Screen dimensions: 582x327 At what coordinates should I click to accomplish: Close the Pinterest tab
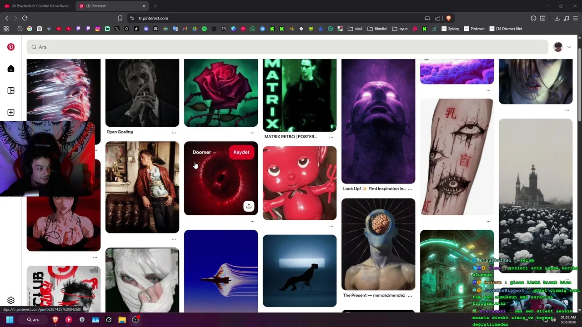(x=144, y=6)
